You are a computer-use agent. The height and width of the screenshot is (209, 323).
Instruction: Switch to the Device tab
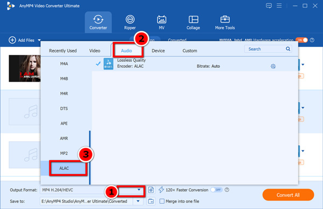tap(158, 51)
